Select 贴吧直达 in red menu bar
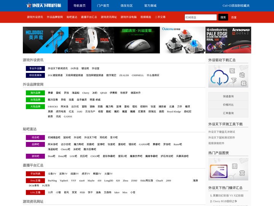Image resolution: width=274 pixels, height=206 pixels. 72,17
